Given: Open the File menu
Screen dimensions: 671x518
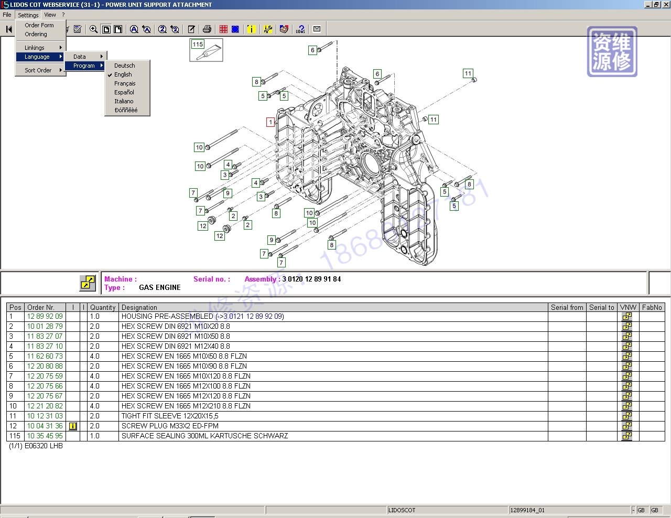Looking at the screenshot, I should [x=7, y=15].
